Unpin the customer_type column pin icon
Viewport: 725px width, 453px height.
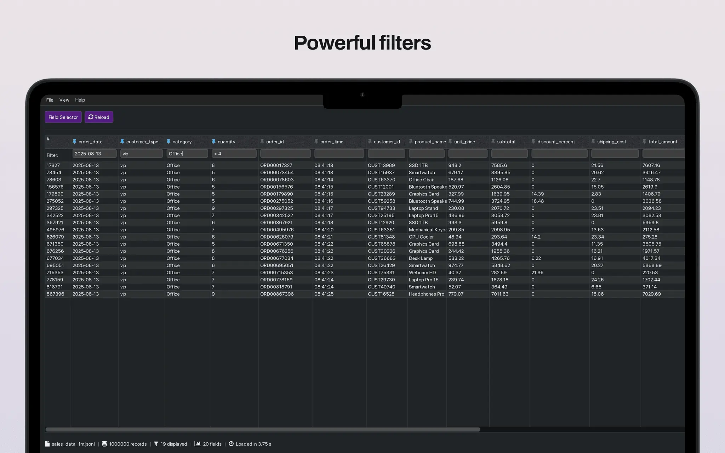122,142
